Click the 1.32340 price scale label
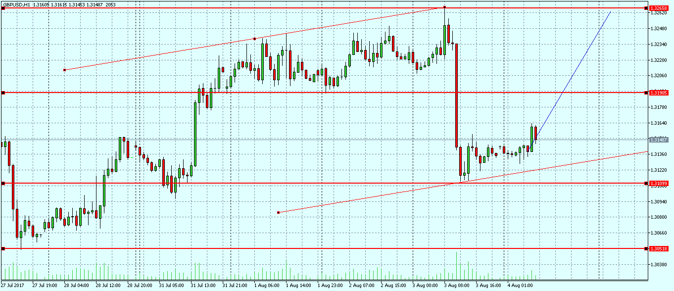674x291 pixels. [659, 45]
